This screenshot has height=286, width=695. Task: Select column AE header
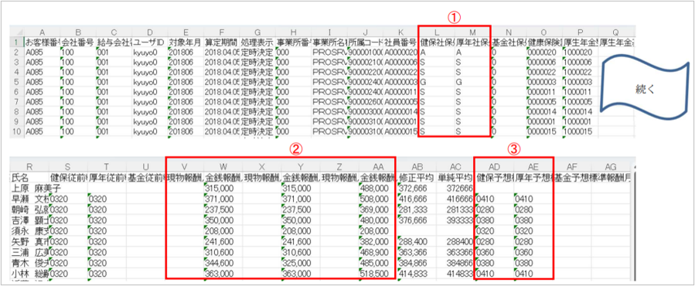point(533,167)
